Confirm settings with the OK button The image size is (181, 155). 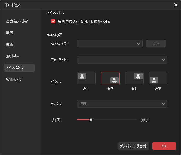164,146
